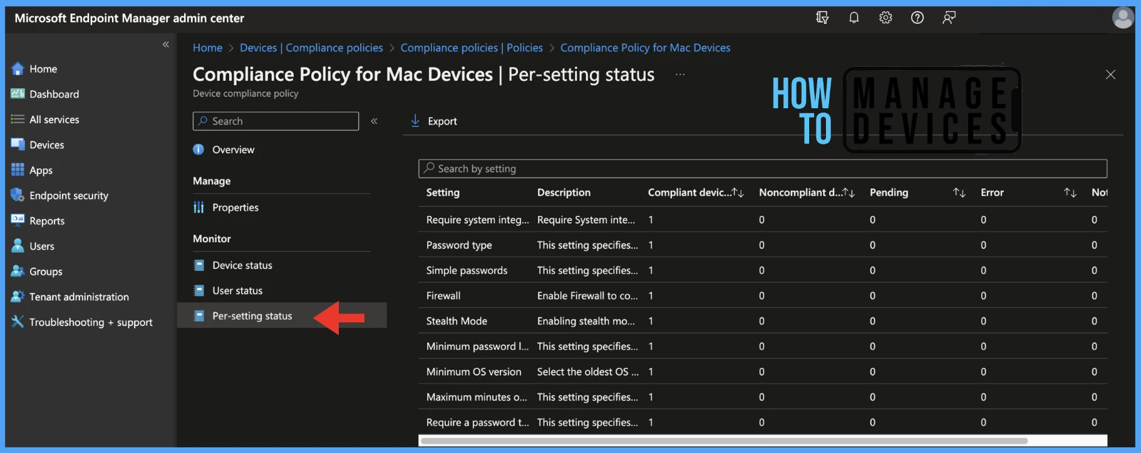Go to Compliance policies | Policies breadcrumb
This screenshot has height=453, width=1141.
tap(472, 48)
